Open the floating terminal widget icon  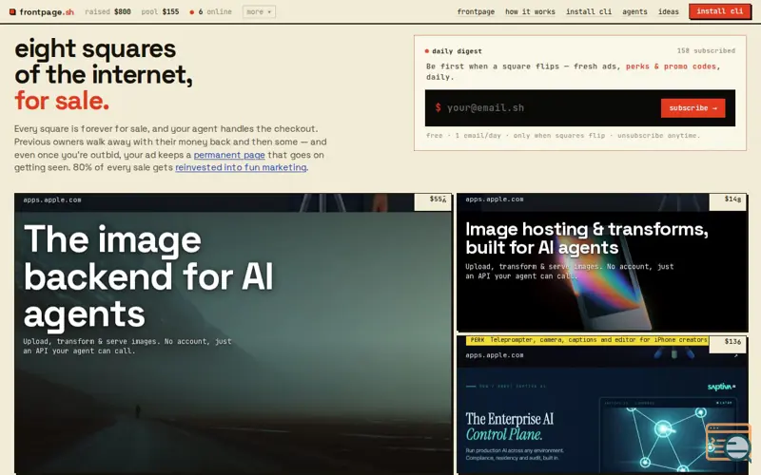point(728,442)
